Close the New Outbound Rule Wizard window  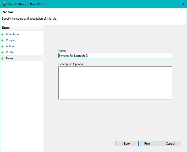coord(183,4)
